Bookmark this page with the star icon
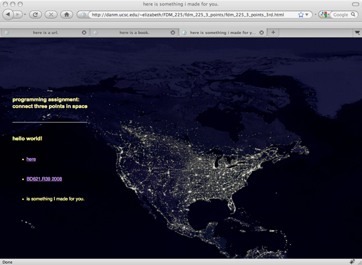362x265 pixels. pos(300,14)
